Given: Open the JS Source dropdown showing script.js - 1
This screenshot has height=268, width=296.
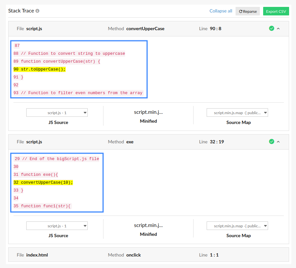Looking at the screenshot, I should click(57, 113).
